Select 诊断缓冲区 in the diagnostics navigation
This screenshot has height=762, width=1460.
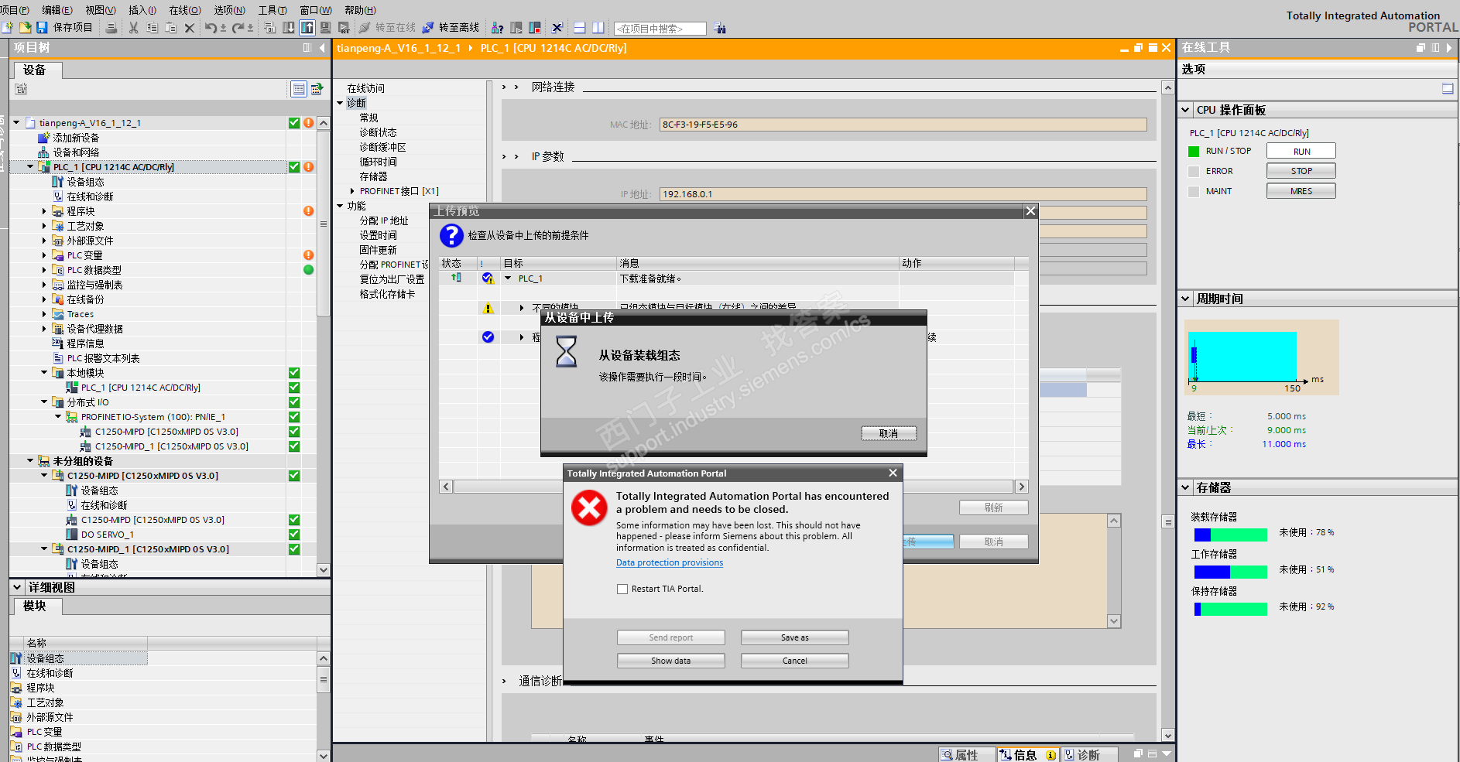pos(382,147)
